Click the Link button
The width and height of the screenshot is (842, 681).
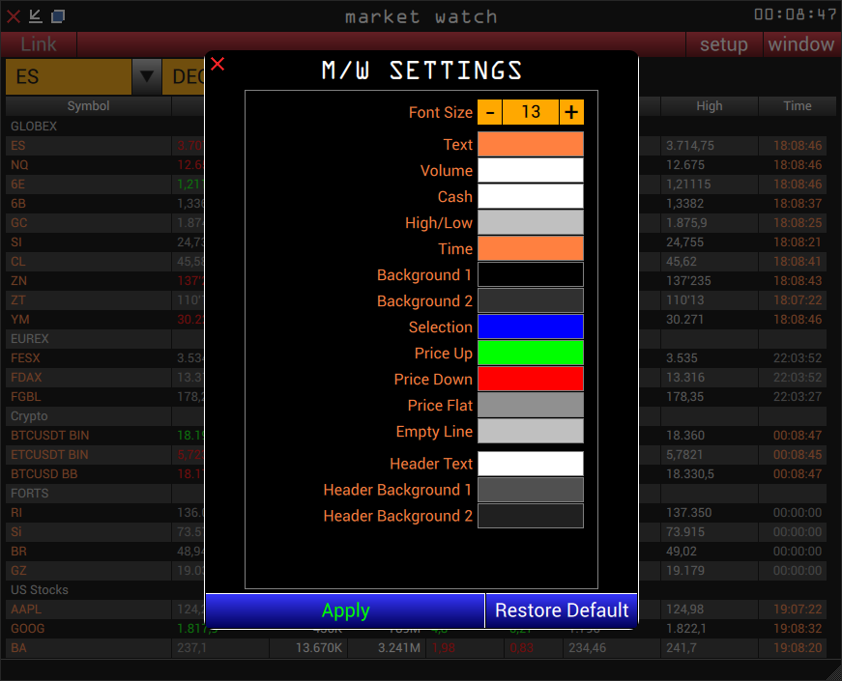point(38,44)
